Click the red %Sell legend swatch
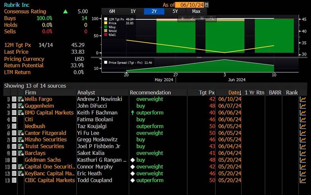311x195 pixels. click(x=106, y=35)
